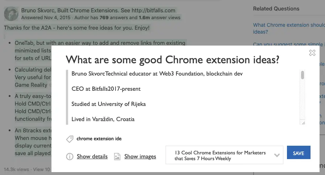Open Show details link
The height and width of the screenshot is (175, 325).
pos(92,157)
